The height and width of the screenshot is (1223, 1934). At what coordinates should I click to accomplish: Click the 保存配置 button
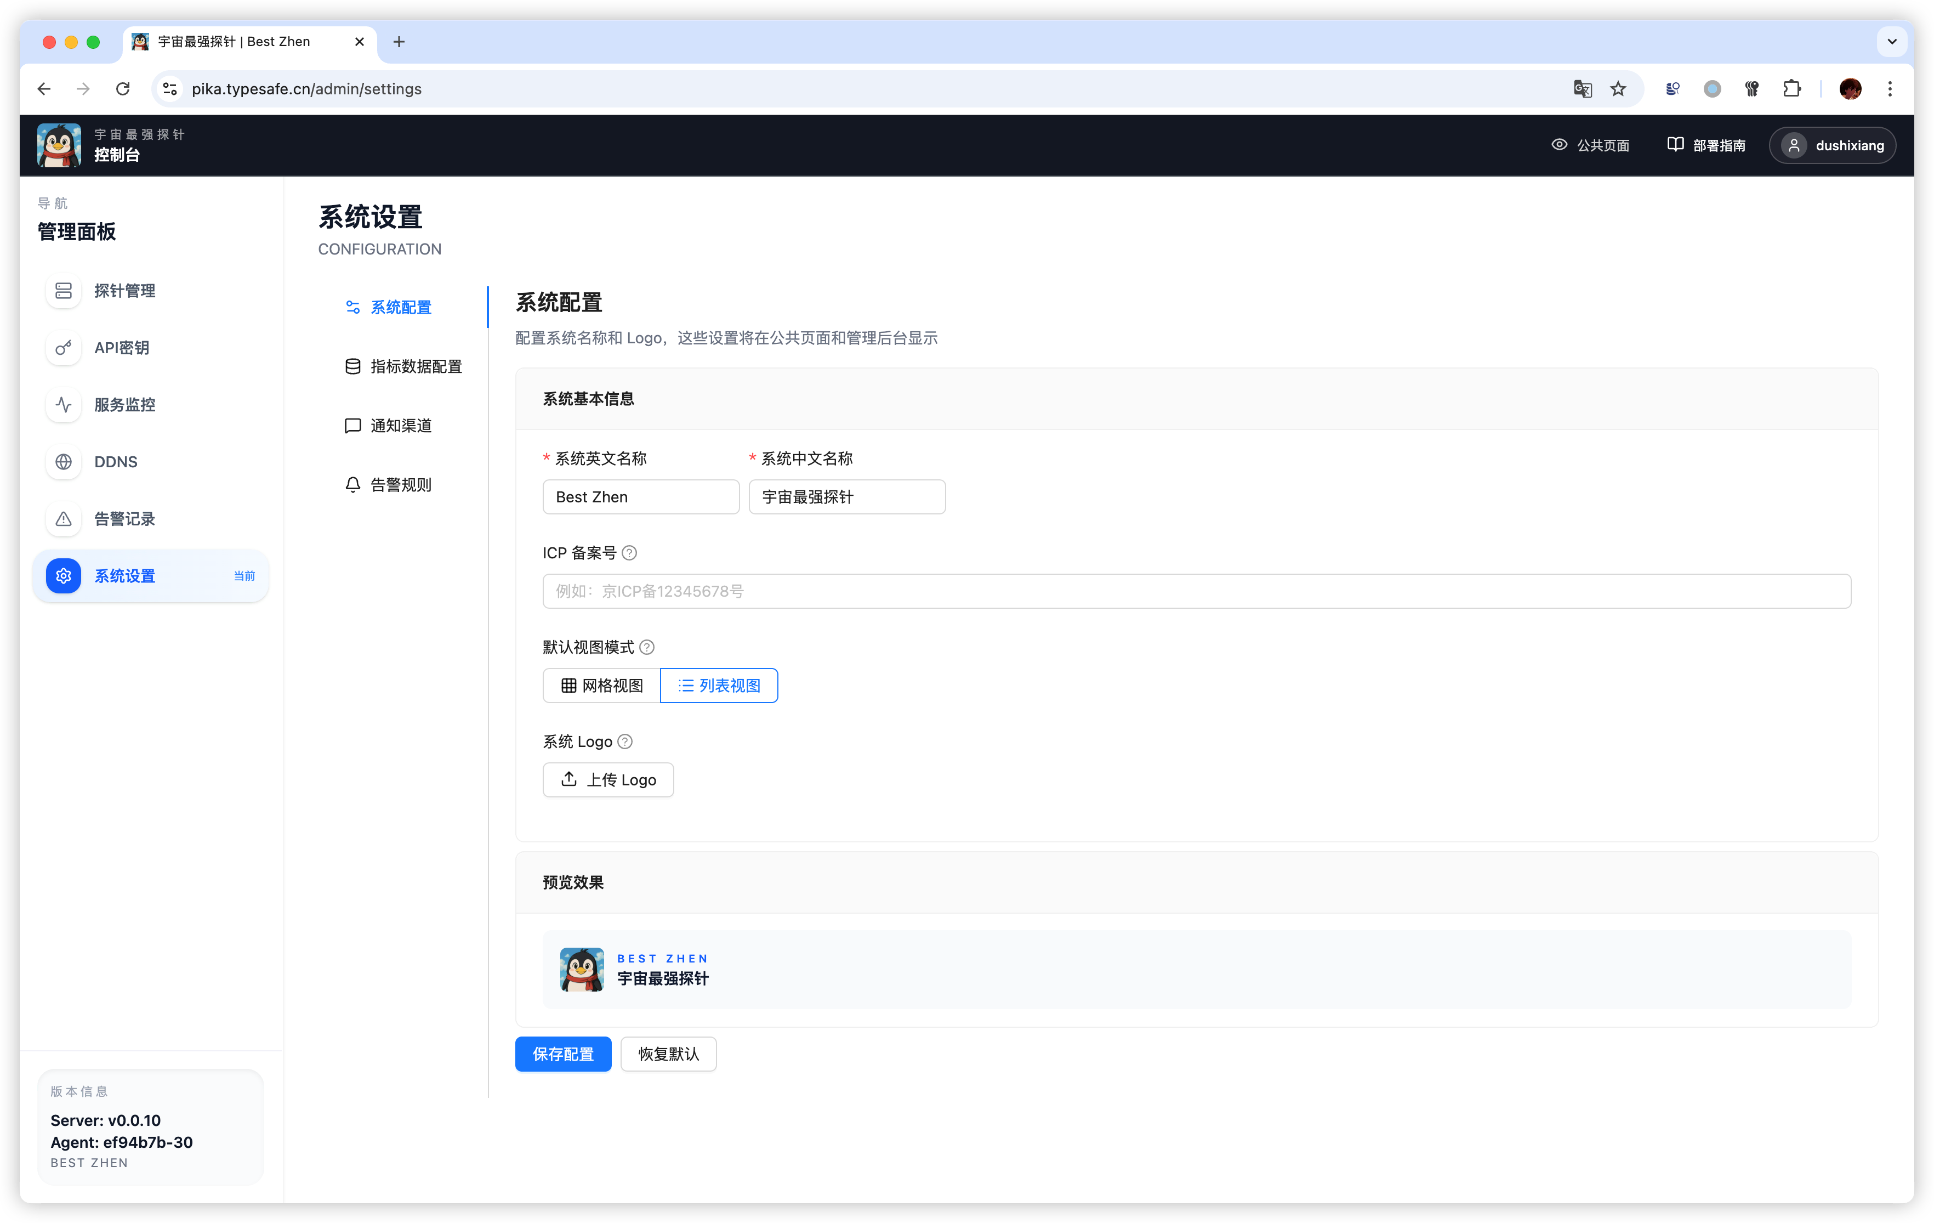click(x=563, y=1054)
